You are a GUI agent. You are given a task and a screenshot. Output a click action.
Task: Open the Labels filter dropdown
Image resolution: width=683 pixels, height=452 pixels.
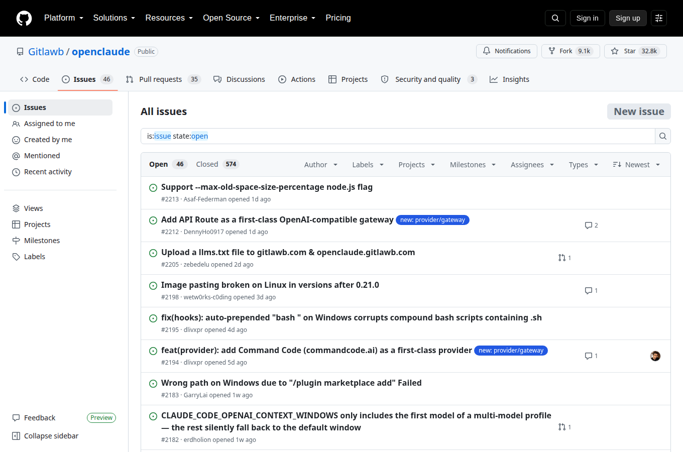pos(368,165)
